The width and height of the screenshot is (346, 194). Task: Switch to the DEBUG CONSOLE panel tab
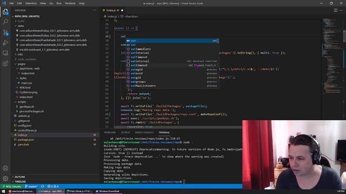click(x=144, y=133)
